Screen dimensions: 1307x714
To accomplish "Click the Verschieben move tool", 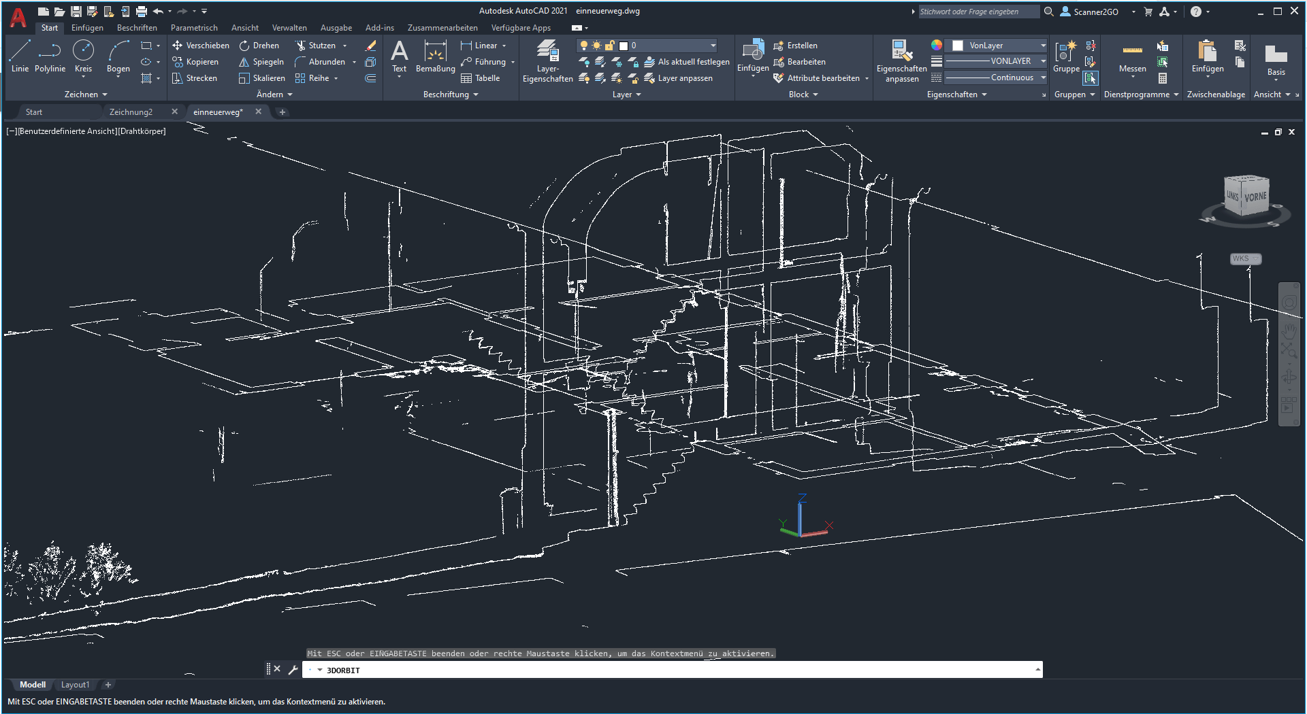I will [200, 46].
